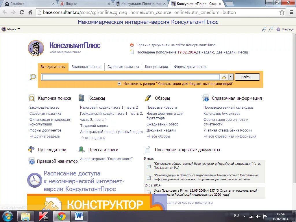The height and width of the screenshot is (222, 296).
Task: Open Горячие документы на сайте link
Action: 176,45
